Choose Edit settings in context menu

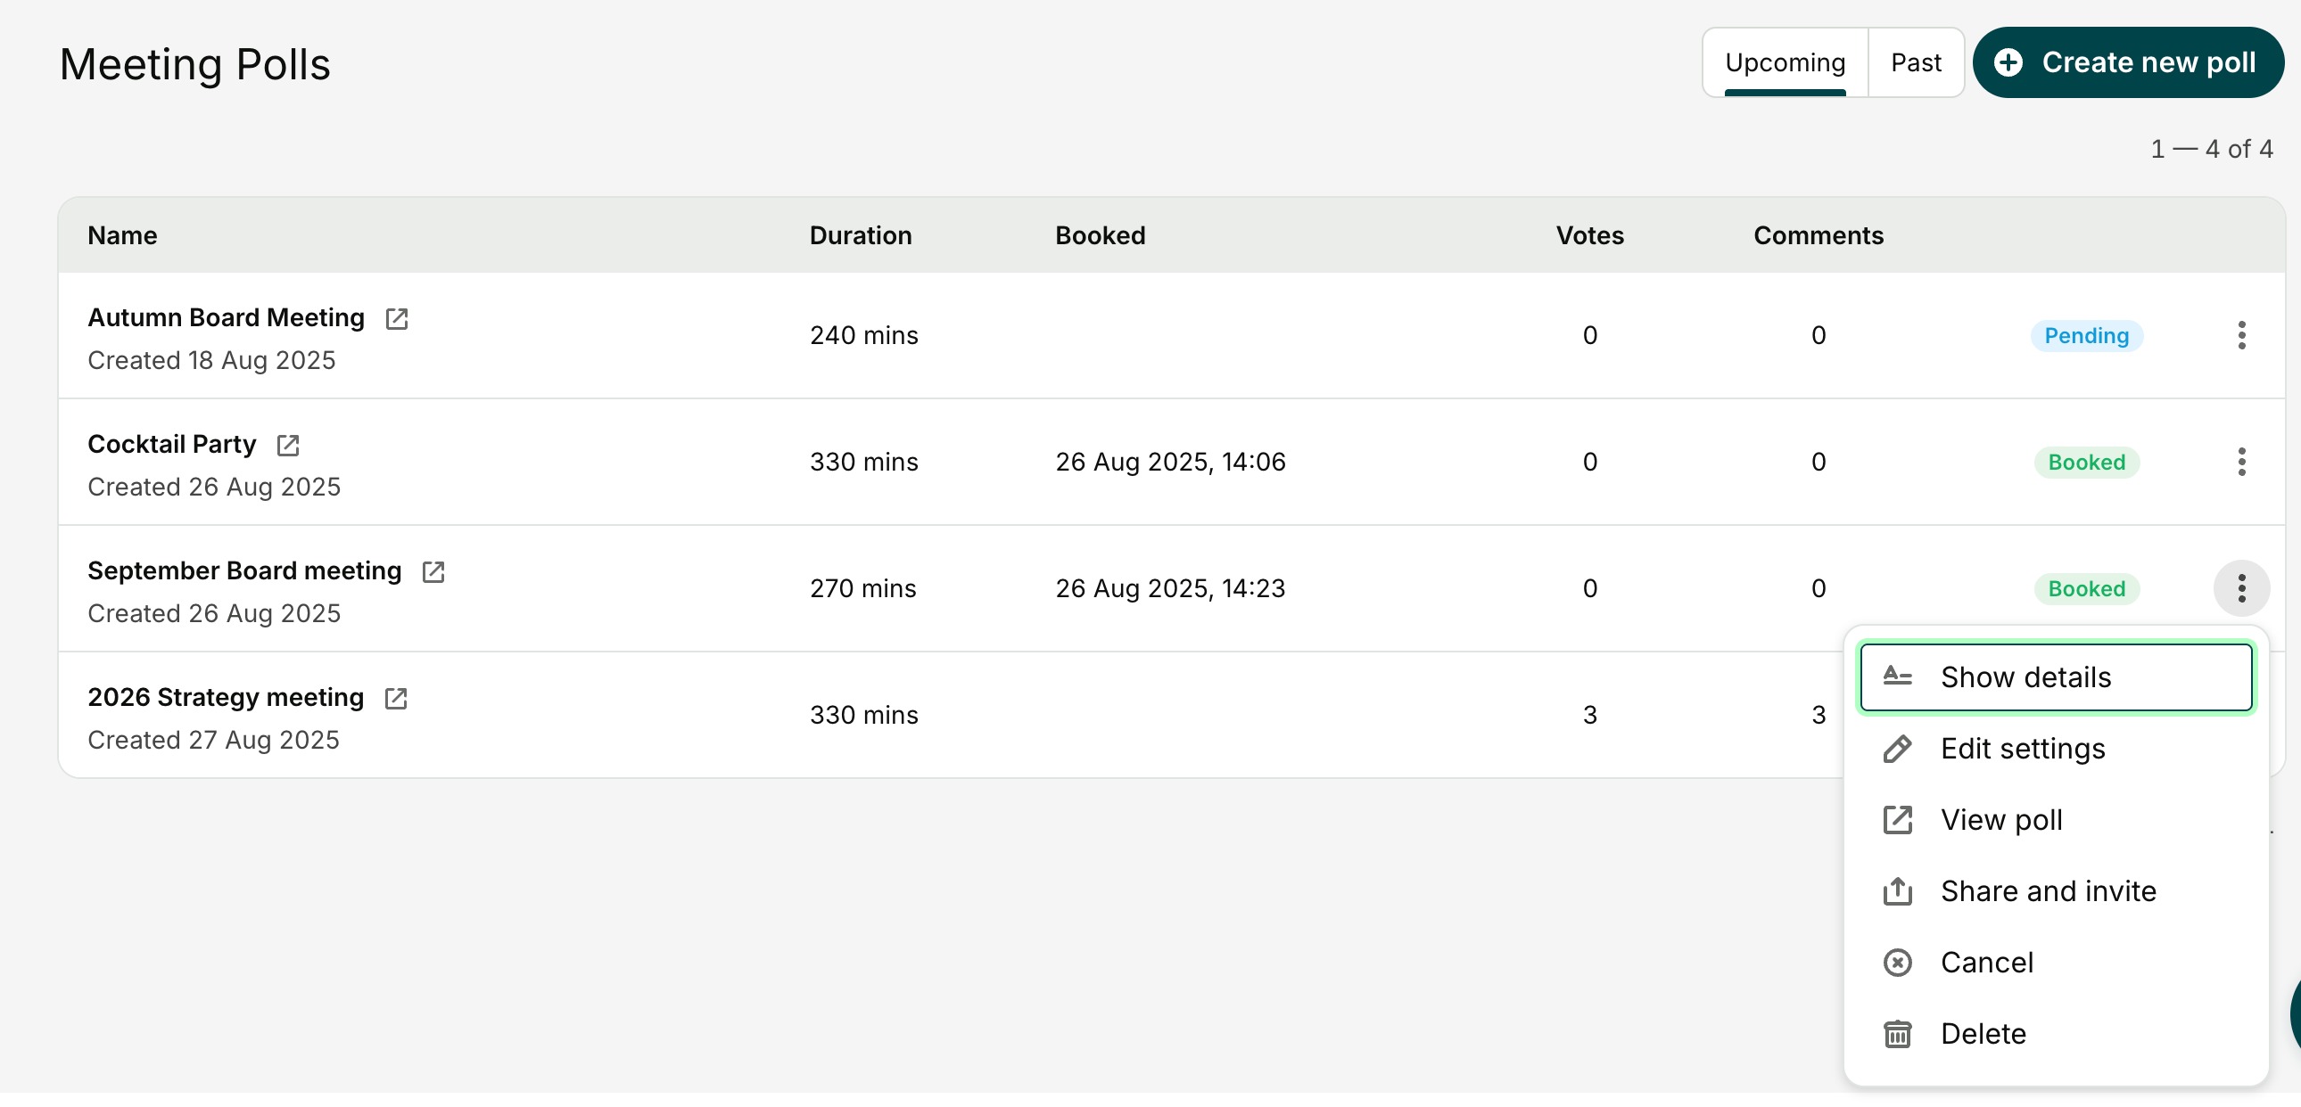[2023, 750]
